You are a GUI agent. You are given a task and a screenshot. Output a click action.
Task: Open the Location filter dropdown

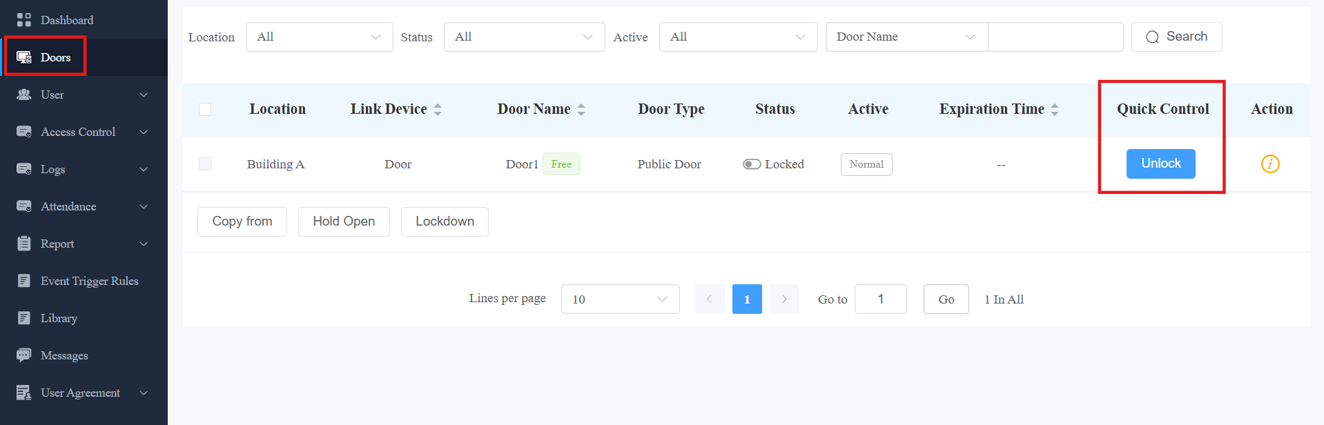(319, 37)
